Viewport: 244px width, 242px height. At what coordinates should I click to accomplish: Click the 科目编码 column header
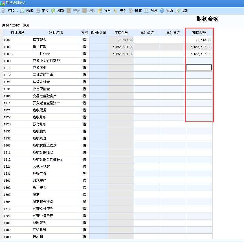point(17,33)
